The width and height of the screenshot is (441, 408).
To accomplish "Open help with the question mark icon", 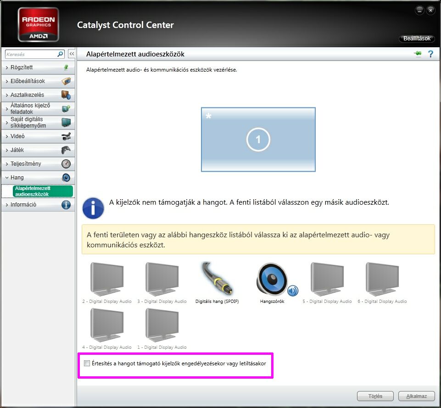I will pos(430,54).
